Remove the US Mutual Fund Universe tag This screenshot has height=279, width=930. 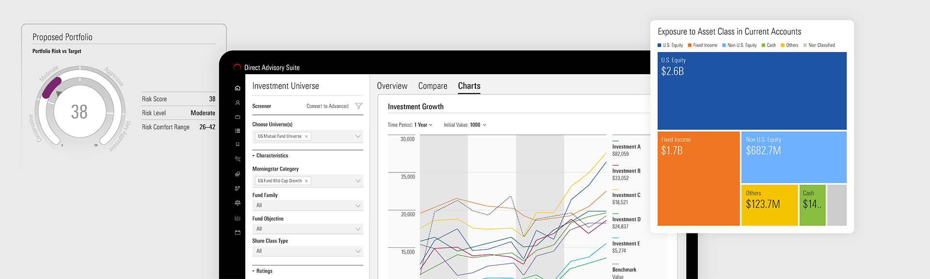click(x=306, y=137)
